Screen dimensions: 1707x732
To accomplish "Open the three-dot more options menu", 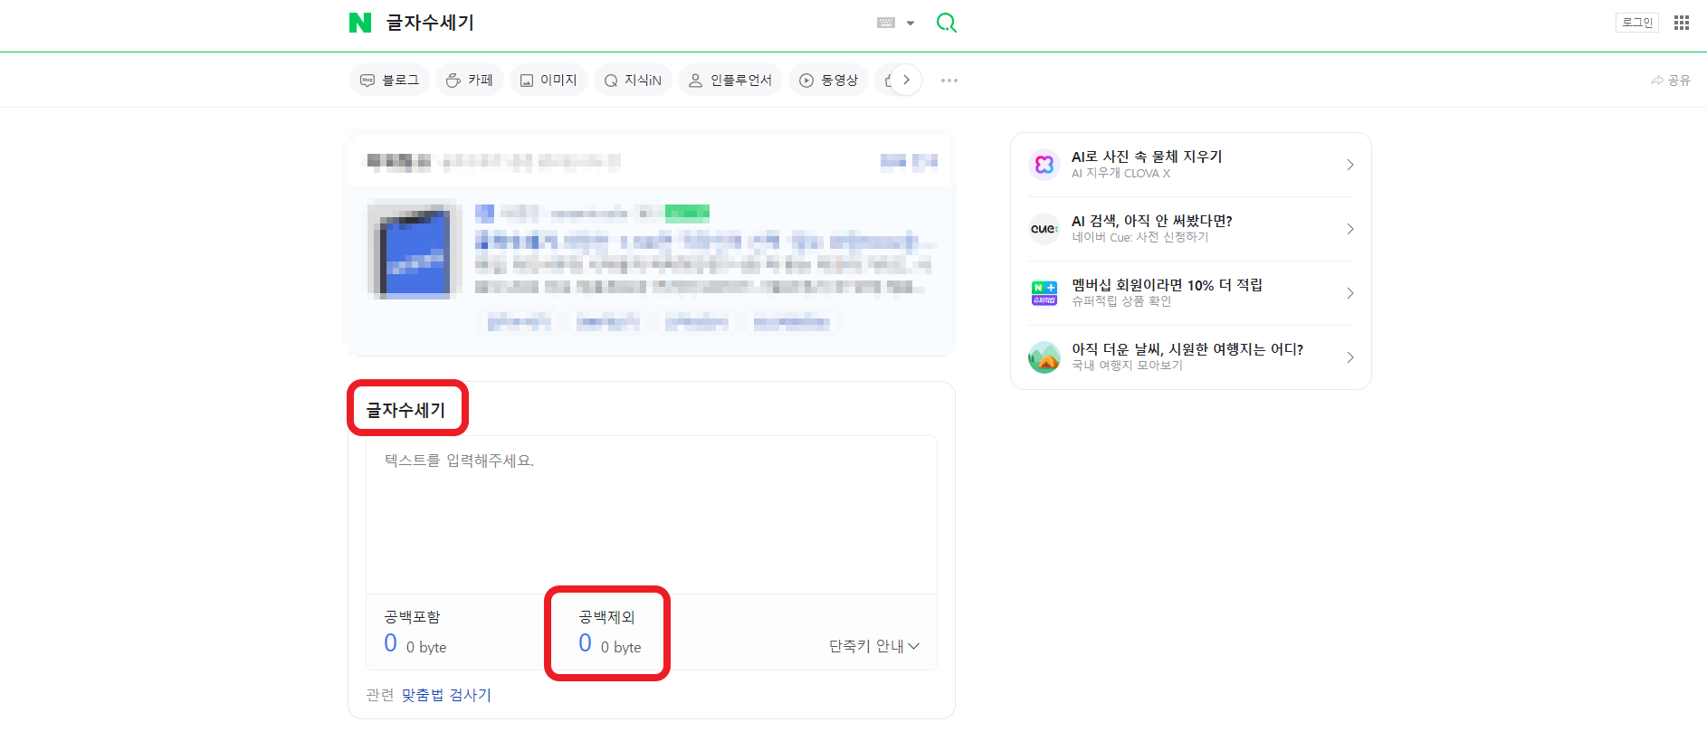I will (949, 81).
